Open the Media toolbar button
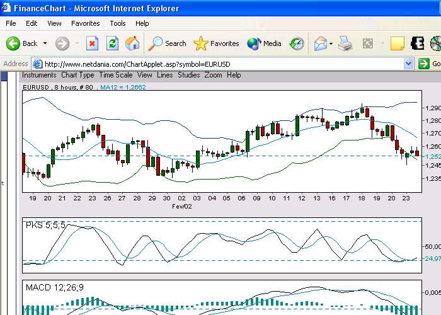The height and width of the screenshot is (315, 441). (x=264, y=43)
